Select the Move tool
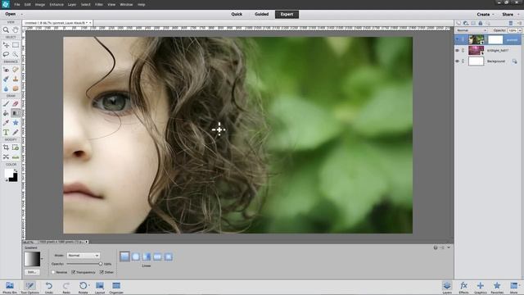Viewport: 524px width, 295px height. 6,45
